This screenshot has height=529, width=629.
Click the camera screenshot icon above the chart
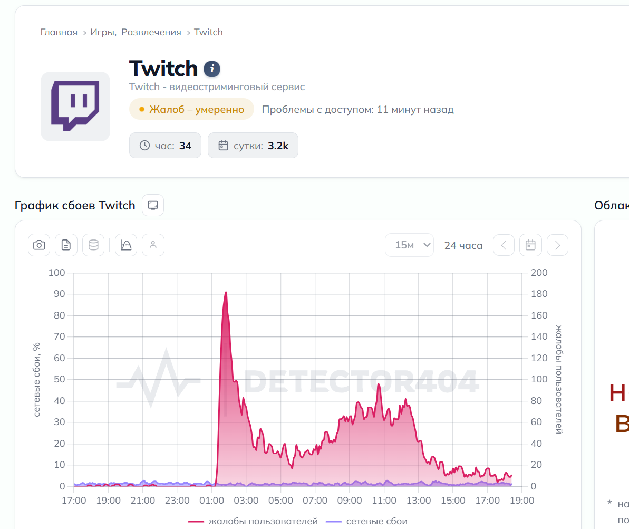click(x=39, y=245)
